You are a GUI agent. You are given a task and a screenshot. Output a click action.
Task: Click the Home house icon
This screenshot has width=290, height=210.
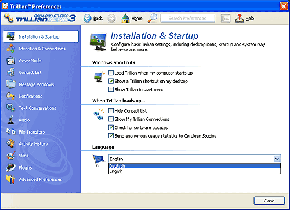[125, 19]
